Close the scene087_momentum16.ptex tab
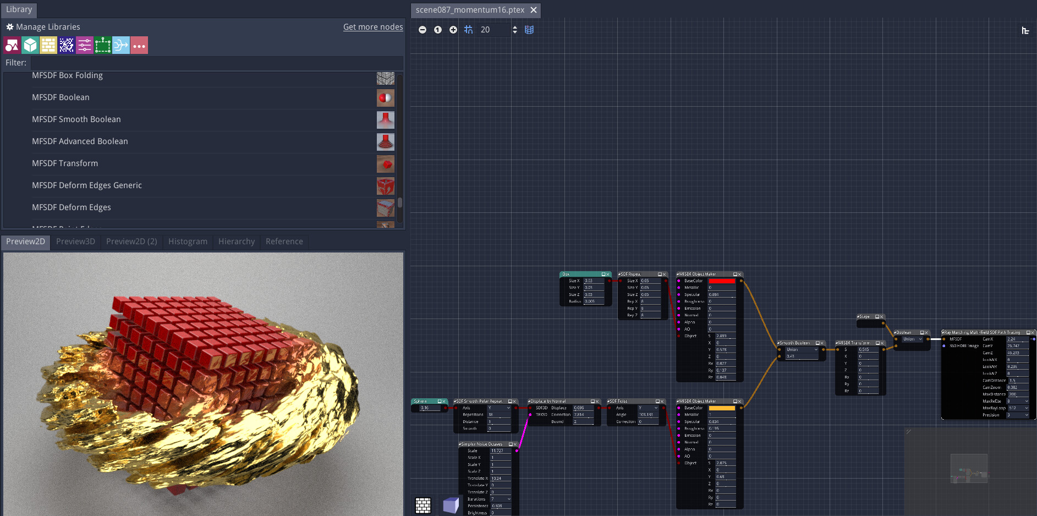 coord(534,10)
